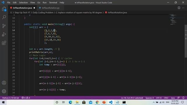187x105 pixels.
Task: Change language mode from Java
Action: coord(173,98)
